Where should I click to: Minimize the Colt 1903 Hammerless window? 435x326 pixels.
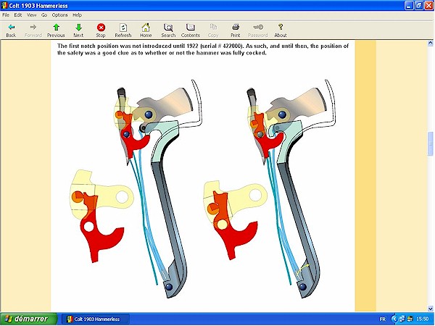(409, 6)
